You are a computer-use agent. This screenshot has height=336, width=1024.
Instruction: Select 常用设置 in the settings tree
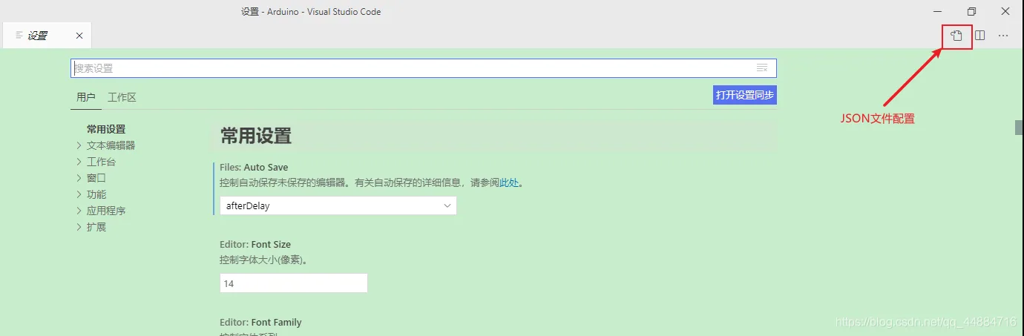coord(106,129)
